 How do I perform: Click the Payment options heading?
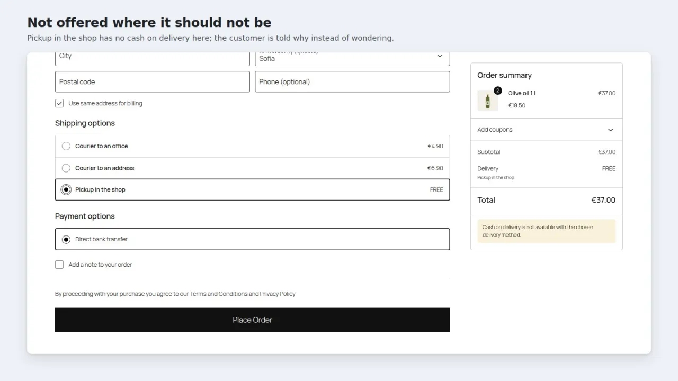point(85,216)
